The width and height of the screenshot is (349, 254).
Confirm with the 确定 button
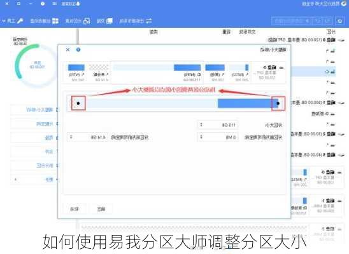pyautogui.click(x=101, y=209)
